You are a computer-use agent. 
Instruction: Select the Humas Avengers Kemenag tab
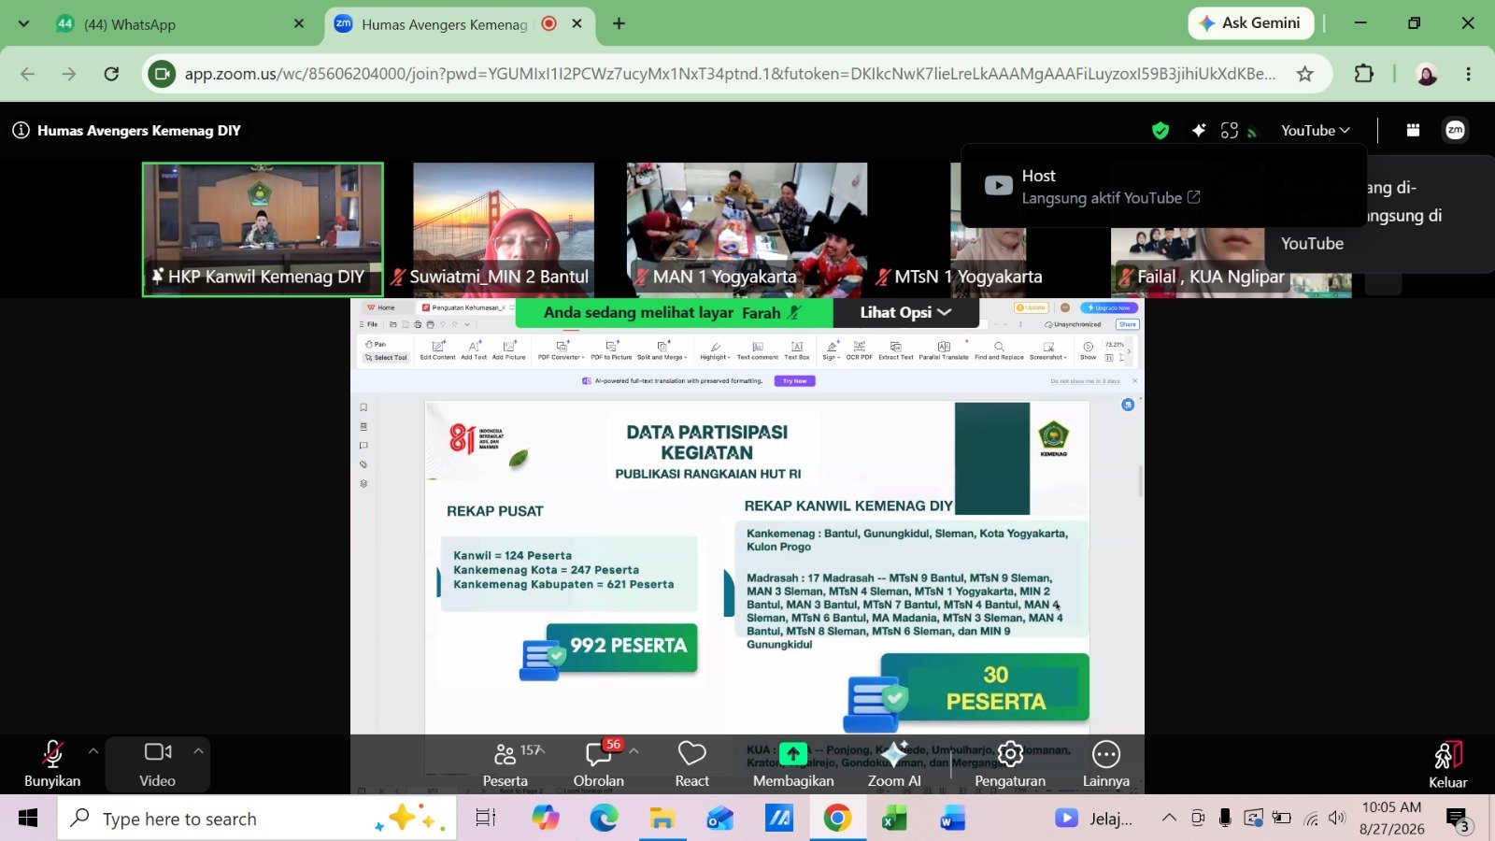(460, 24)
